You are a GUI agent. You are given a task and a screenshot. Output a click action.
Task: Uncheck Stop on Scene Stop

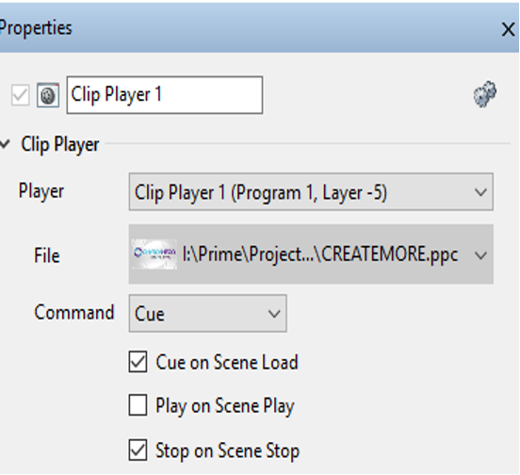coord(138,450)
